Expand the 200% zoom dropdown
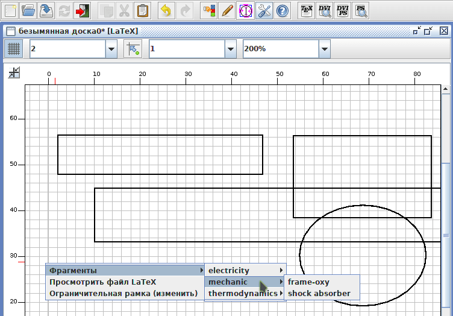453x316 pixels. point(325,49)
